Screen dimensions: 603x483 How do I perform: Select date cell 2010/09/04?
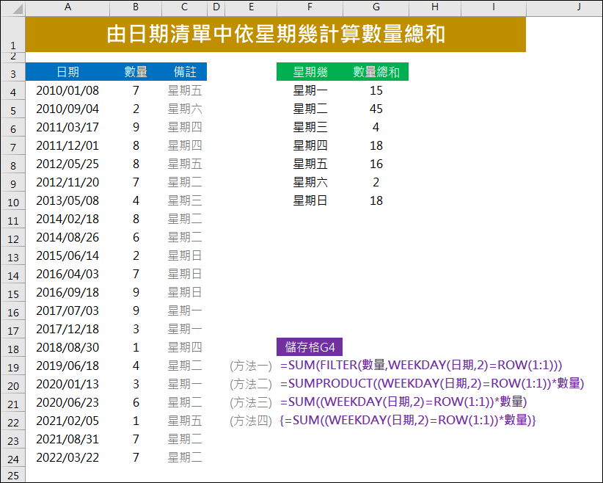[x=67, y=109]
